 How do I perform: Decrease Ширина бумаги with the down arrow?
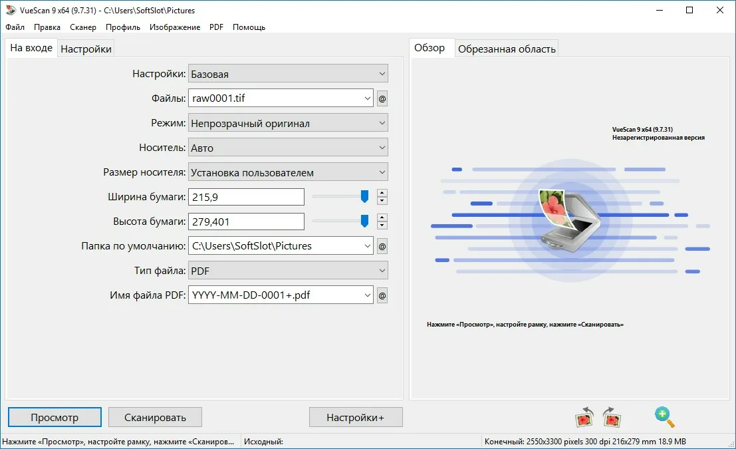[x=382, y=200]
